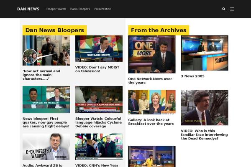
Task: Open 'VIDEO: CNN's New Year' article link
Action: [x=97, y=165]
